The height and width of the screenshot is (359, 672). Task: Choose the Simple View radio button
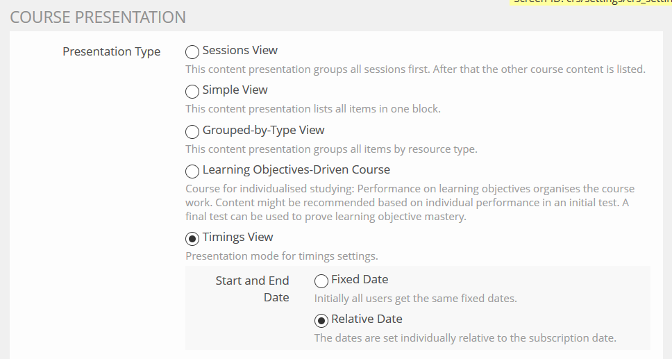tap(192, 91)
